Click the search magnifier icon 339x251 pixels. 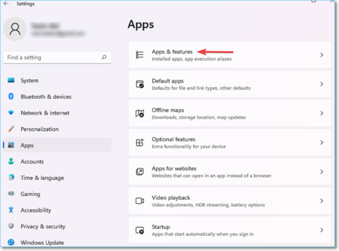tap(104, 58)
